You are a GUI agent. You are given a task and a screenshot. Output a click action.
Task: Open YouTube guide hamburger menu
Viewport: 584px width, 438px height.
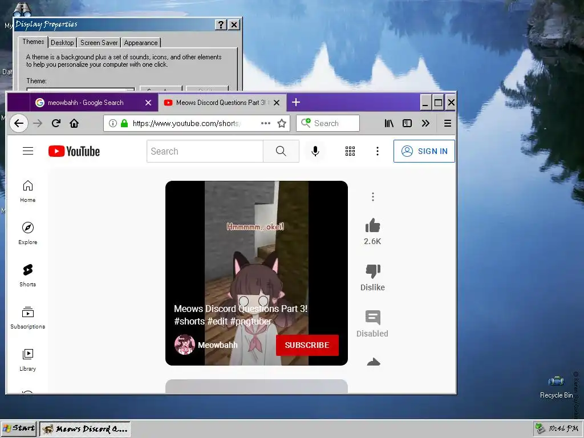[28, 151]
